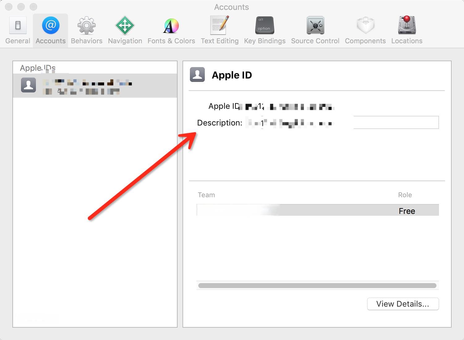
Task: Open the Components preferences pane
Action: coord(365,30)
